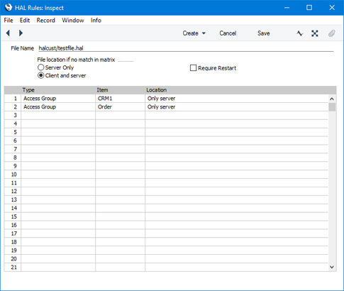Go to next record with right arrow
The width and height of the screenshot is (344, 291).
(21, 33)
